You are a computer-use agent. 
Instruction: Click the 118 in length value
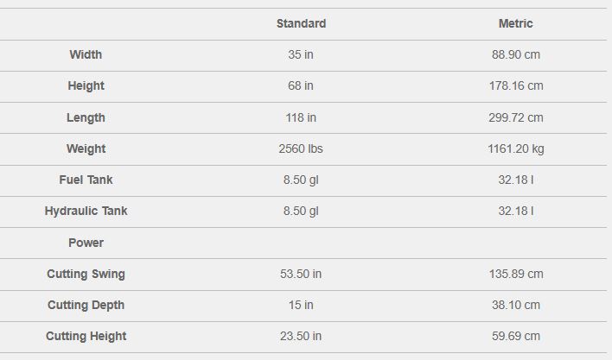point(301,117)
